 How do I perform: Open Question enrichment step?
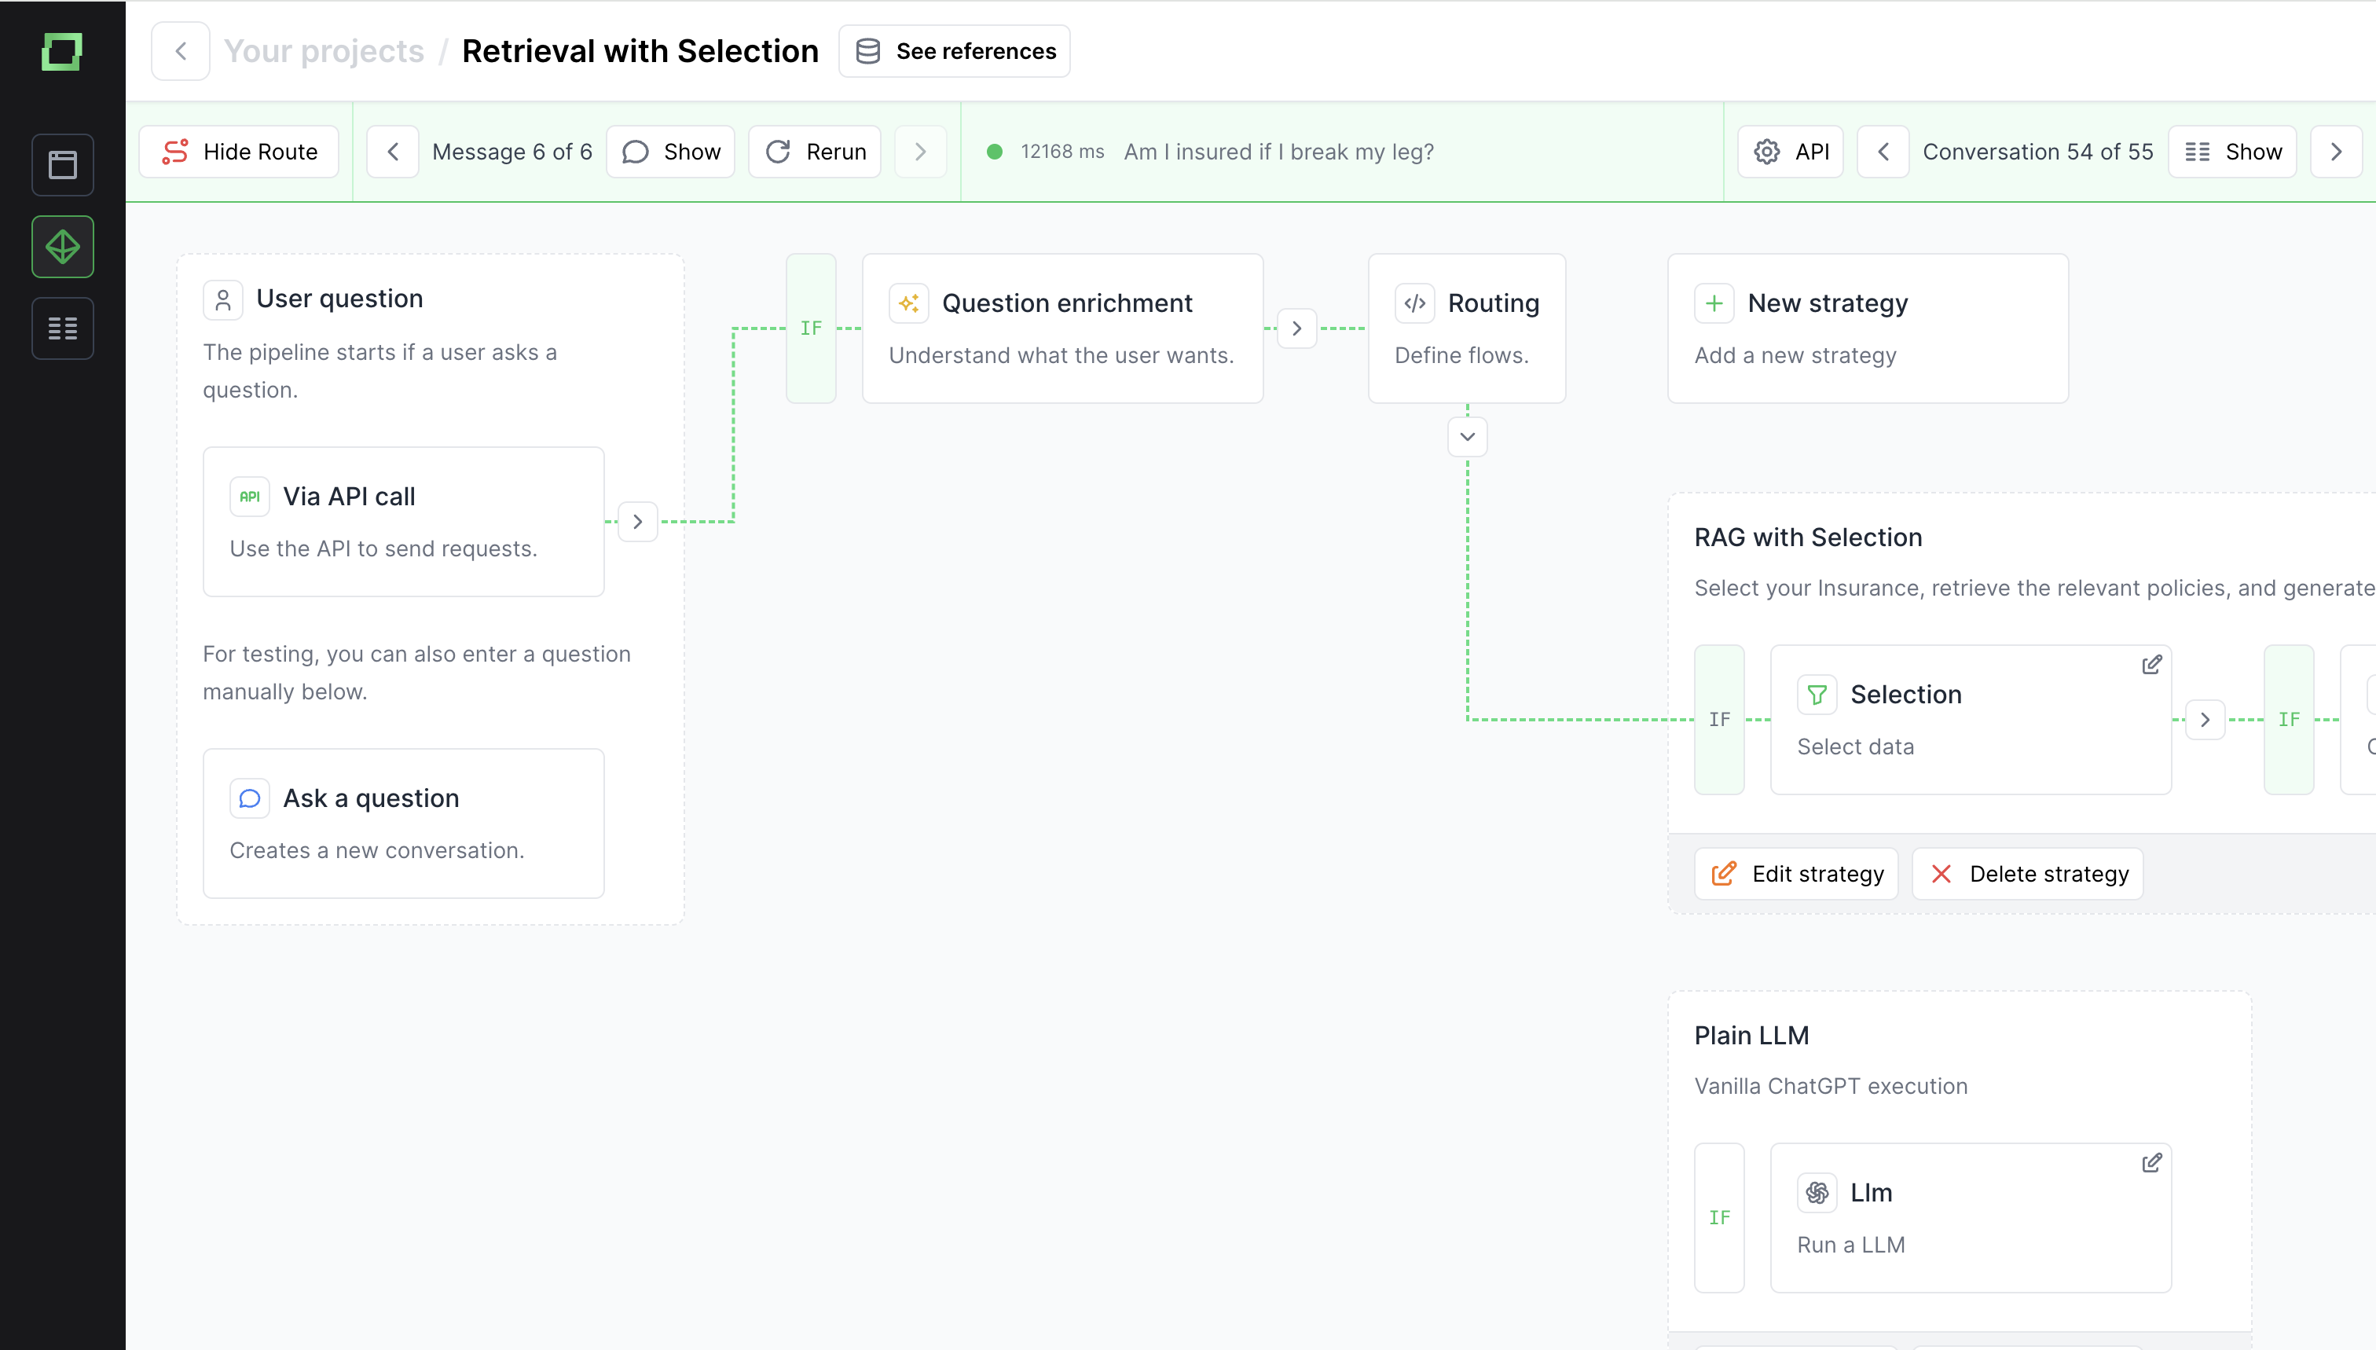point(1062,328)
